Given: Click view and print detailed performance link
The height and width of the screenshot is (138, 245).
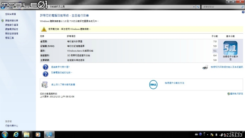Looking at the screenshot, I should 227,67.
